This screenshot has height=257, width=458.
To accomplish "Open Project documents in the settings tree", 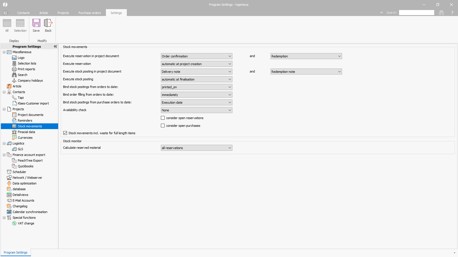I will pos(30,115).
